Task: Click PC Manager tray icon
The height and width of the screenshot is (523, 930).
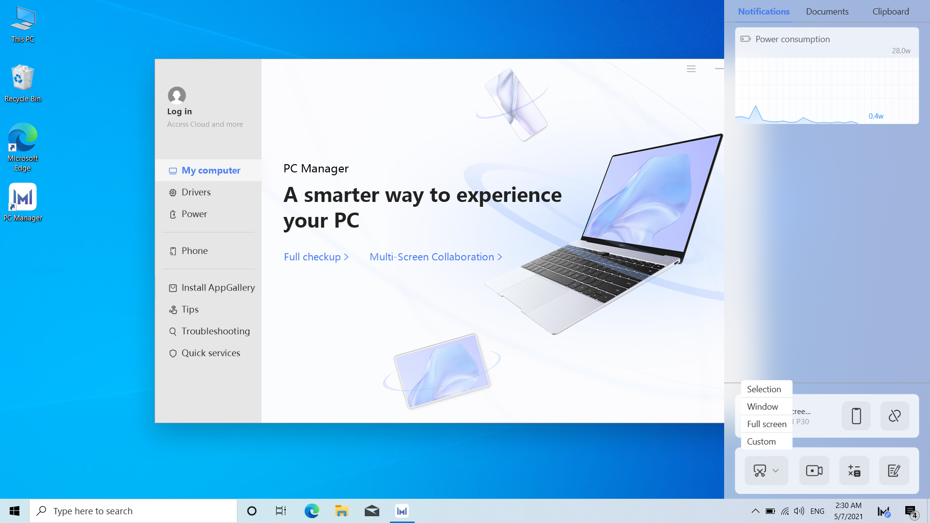Action: [883, 511]
